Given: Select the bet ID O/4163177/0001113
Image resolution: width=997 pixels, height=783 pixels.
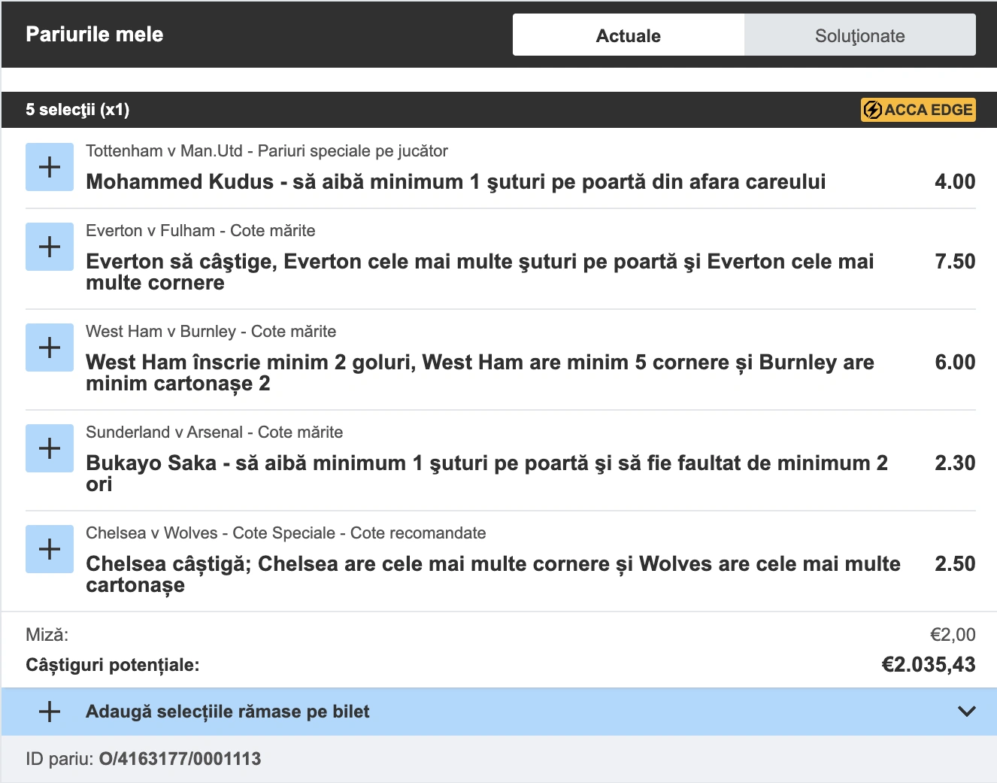Looking at the screenshot, I should [179, 758].
